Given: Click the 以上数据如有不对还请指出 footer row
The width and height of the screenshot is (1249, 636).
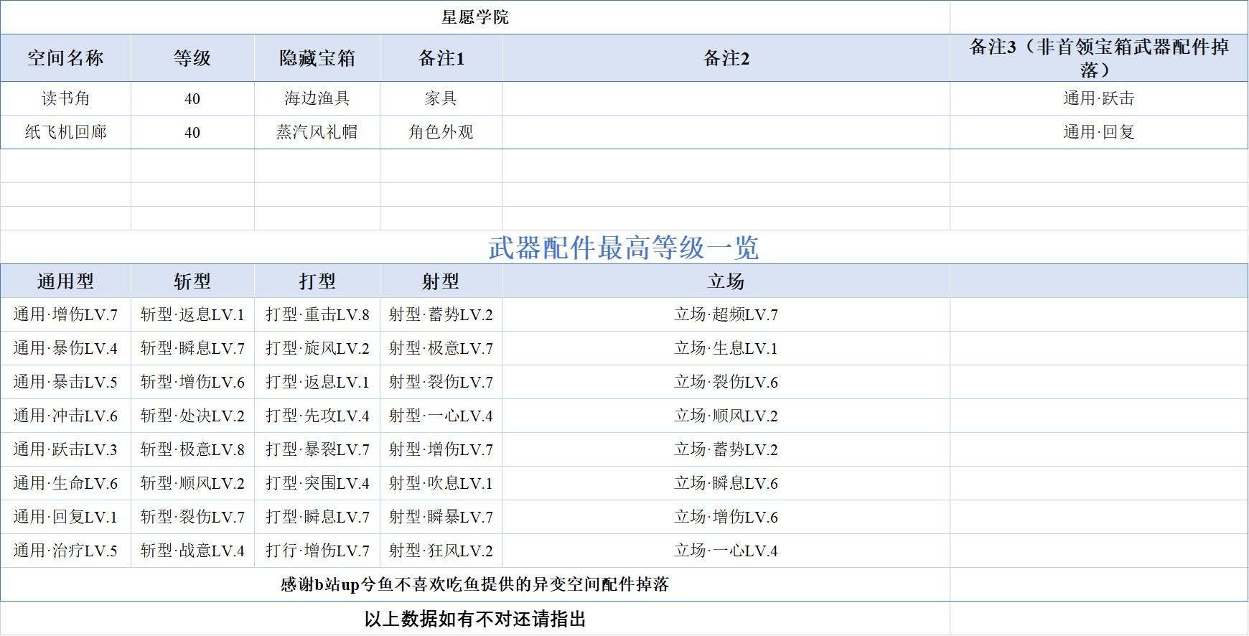Looking at the screenshot, I should tap(474, 619).
